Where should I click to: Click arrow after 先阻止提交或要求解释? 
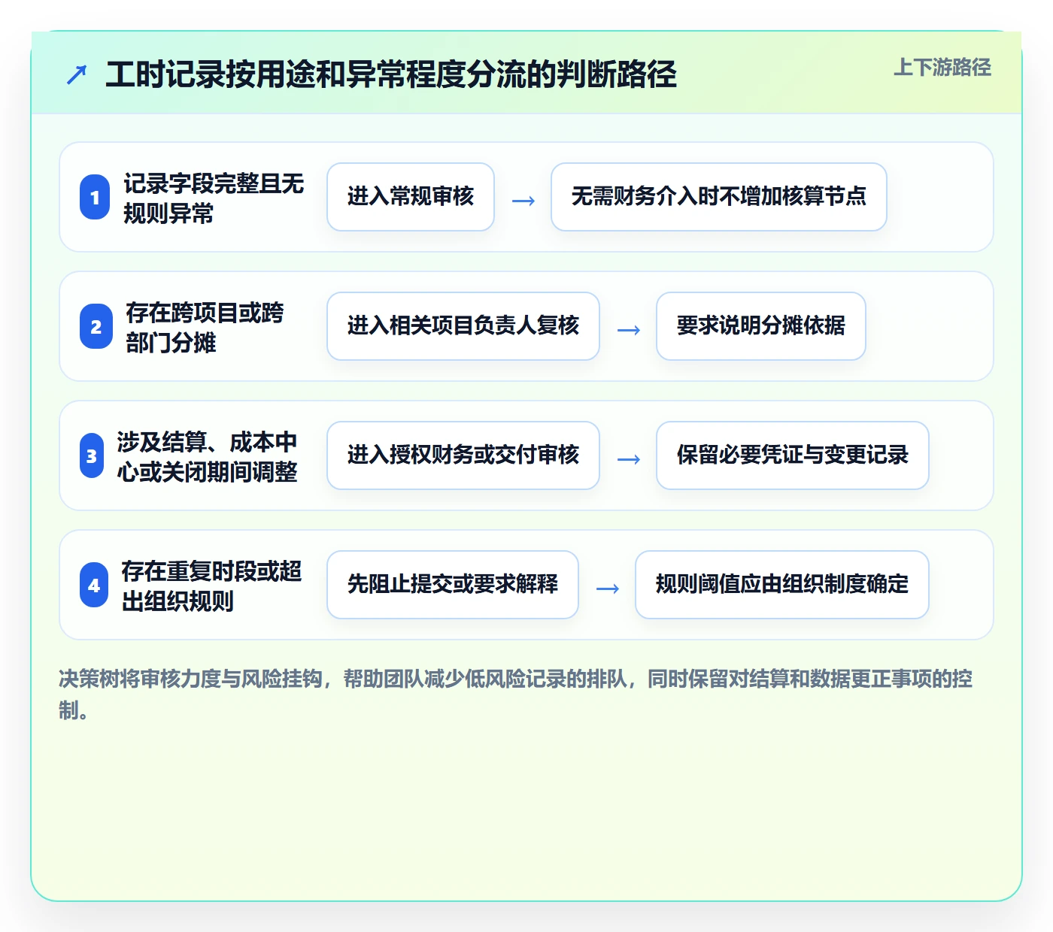[x=607, y=589]
